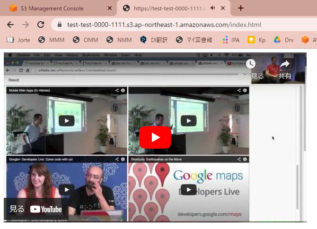The width and height of the screenshot is (317, 229).
Task: Click info icon on Mobile Web Apps video
Action: tap(123, 90)
